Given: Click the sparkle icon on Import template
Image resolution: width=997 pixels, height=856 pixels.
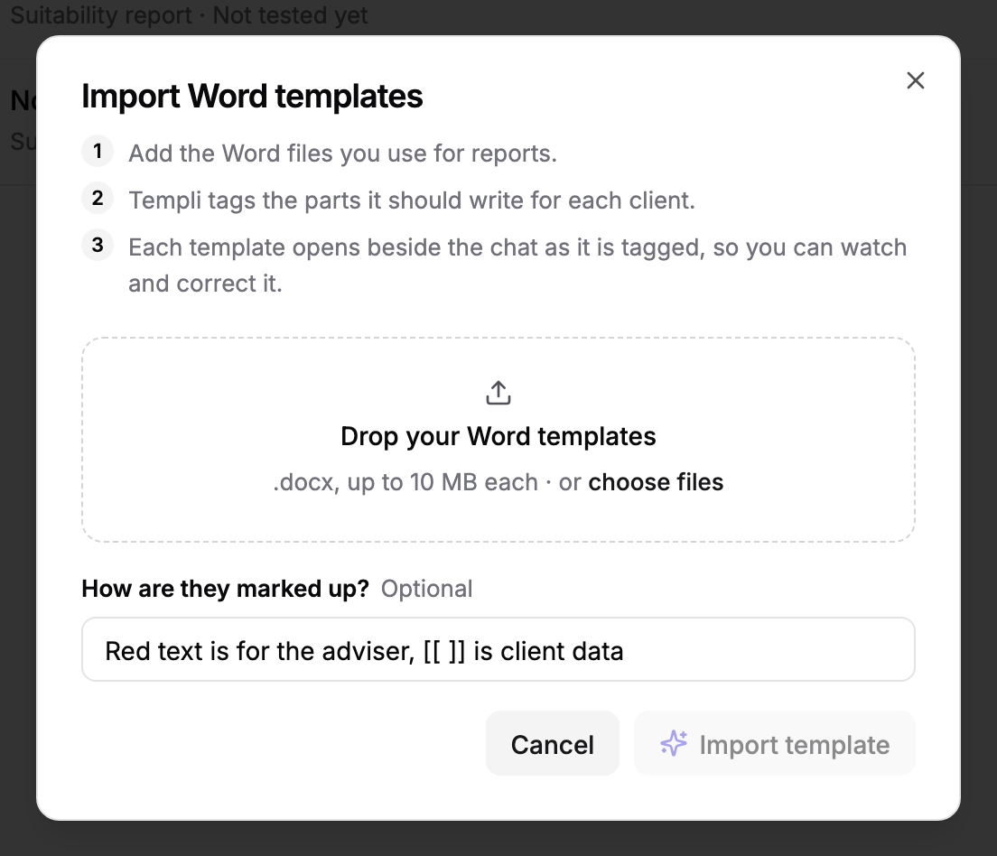Looking at the screenshot, I should [674, 743].
